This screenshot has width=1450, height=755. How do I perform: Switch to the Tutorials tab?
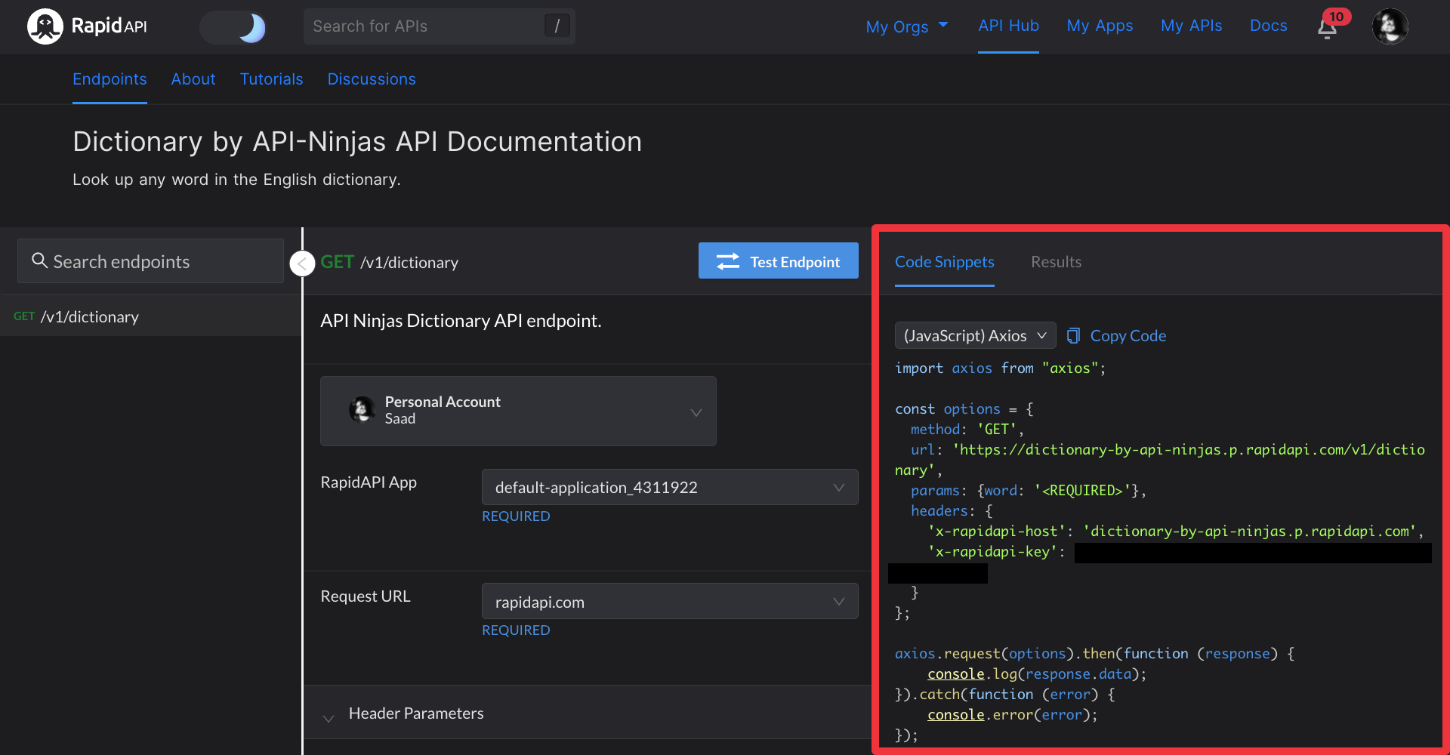pos(271,79)
